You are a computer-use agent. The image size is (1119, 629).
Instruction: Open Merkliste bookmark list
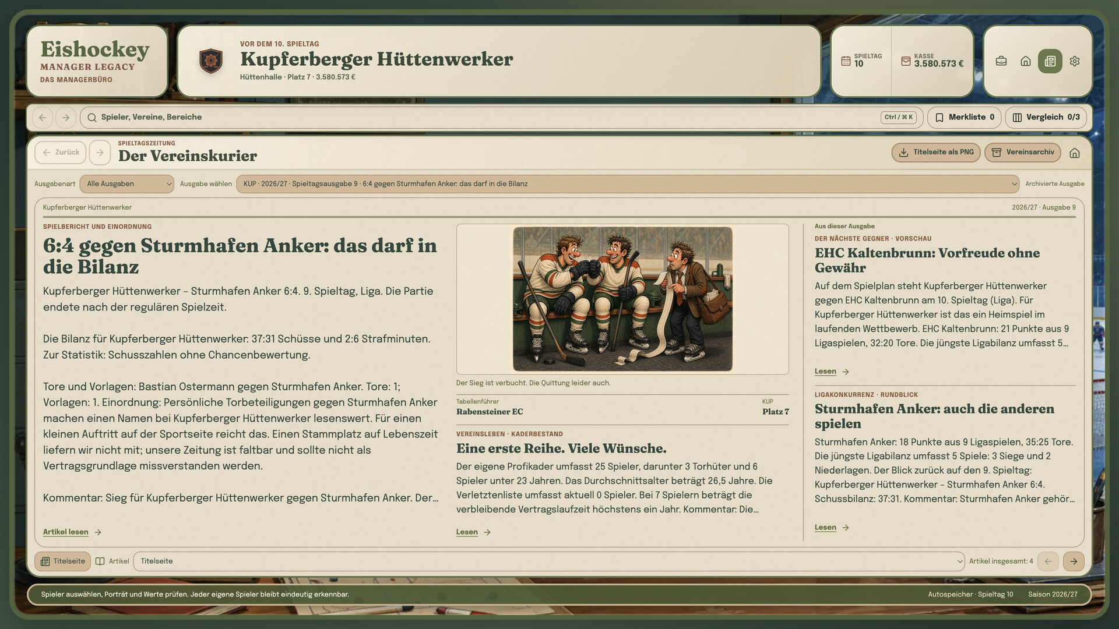click(965, 117)
